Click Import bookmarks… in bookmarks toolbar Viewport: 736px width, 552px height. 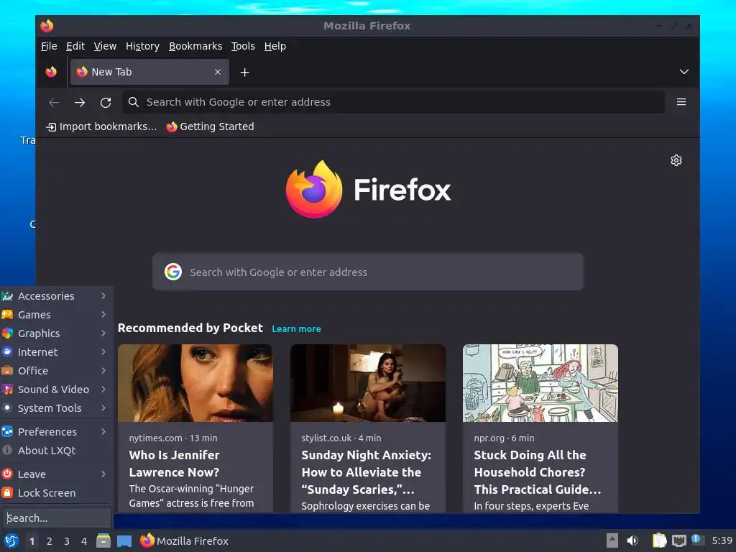tap(101, 126)
